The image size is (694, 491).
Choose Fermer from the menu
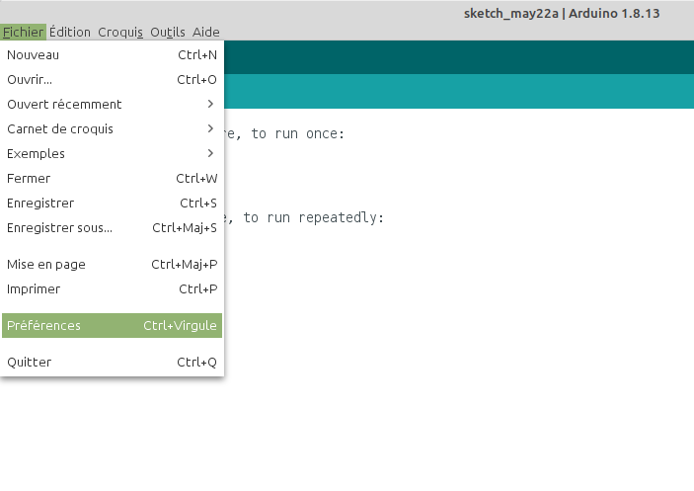(112, 179)
